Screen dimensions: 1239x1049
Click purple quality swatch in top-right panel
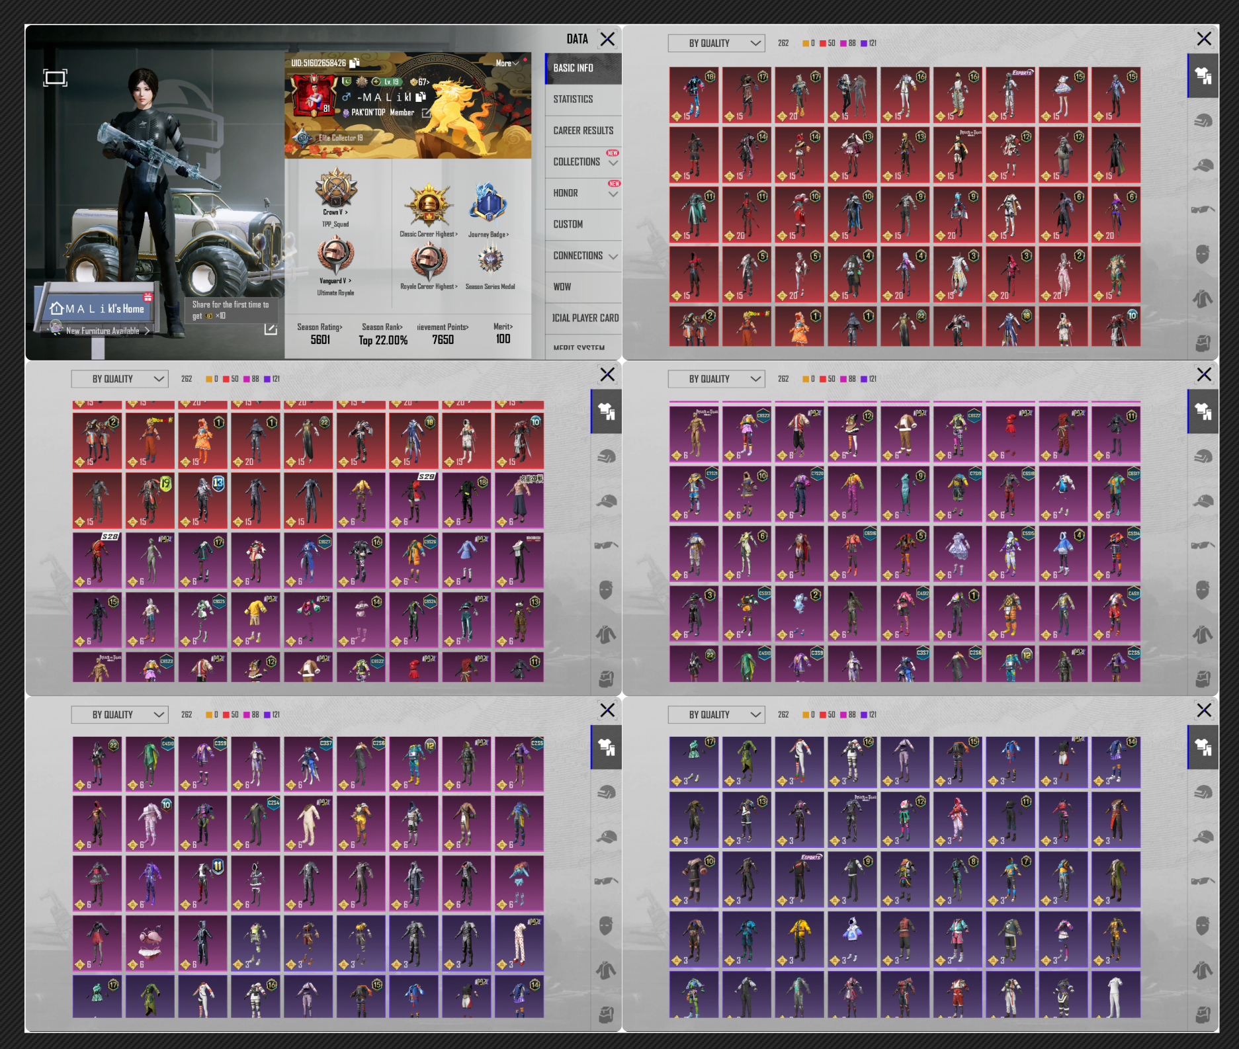pyautogui.click(x=864, y=43)
